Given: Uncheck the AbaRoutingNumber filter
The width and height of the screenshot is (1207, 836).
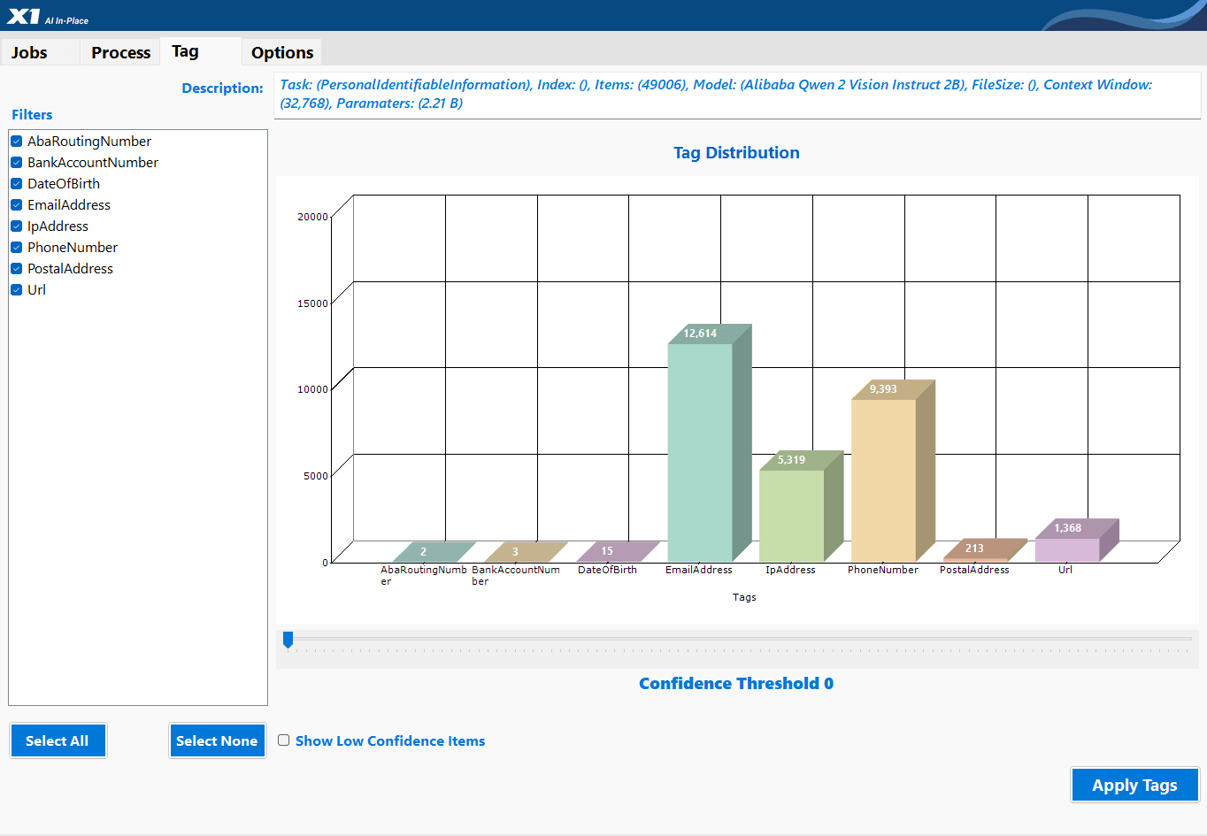Looking at the screenshot, I should point(16,142).
